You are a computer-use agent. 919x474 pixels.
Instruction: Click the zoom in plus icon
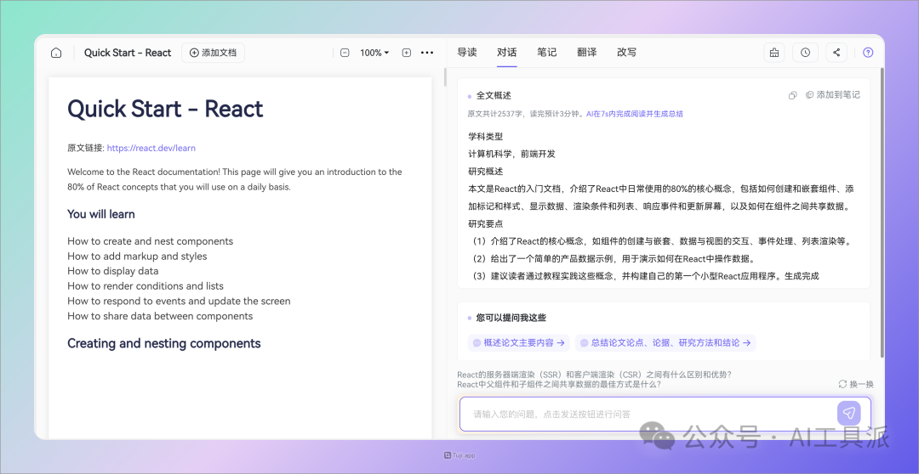(406, 53)
